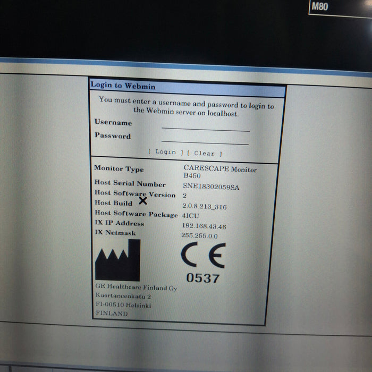Click the 'IX Netmask' label
Image resolution: width=372 pixels, height=372 pixels.
tap(115, 232)
